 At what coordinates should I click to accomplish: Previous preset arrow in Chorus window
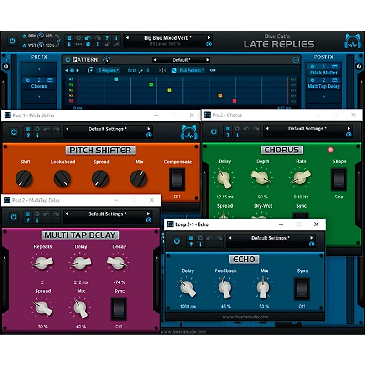(x=267, y=129)
